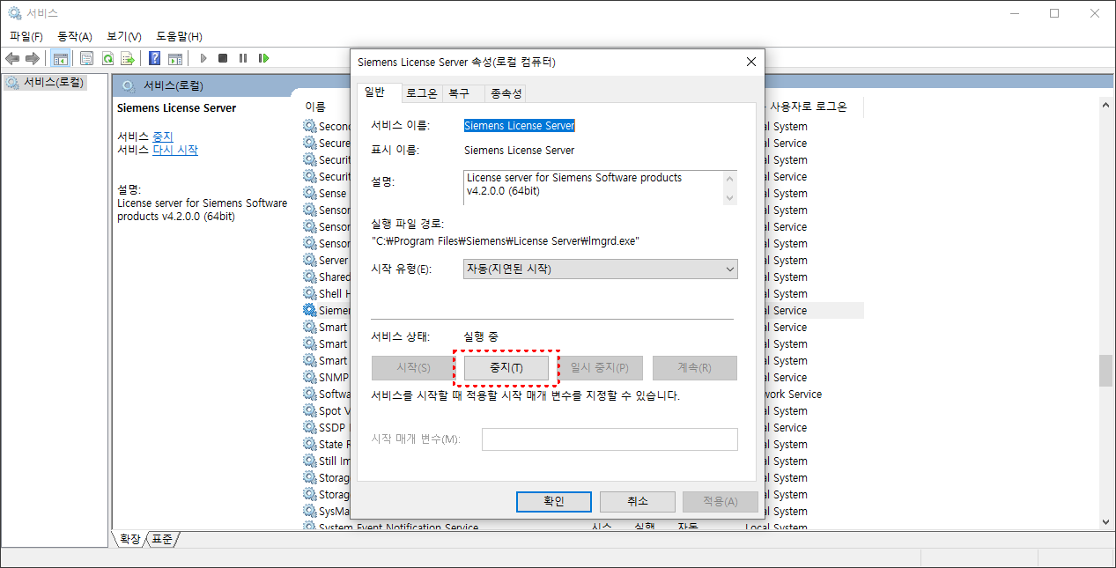Click the 계속(R) button

point(695,368)
